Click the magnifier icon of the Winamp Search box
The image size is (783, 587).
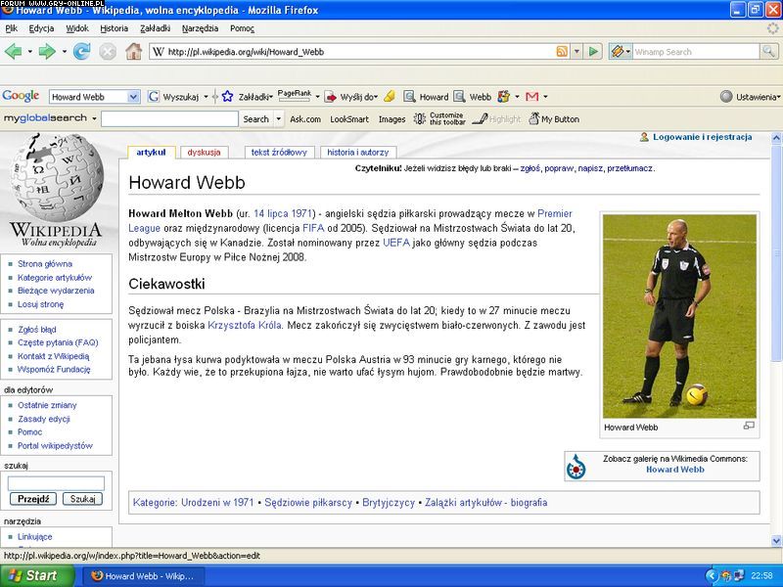click(x=768, y=51)
